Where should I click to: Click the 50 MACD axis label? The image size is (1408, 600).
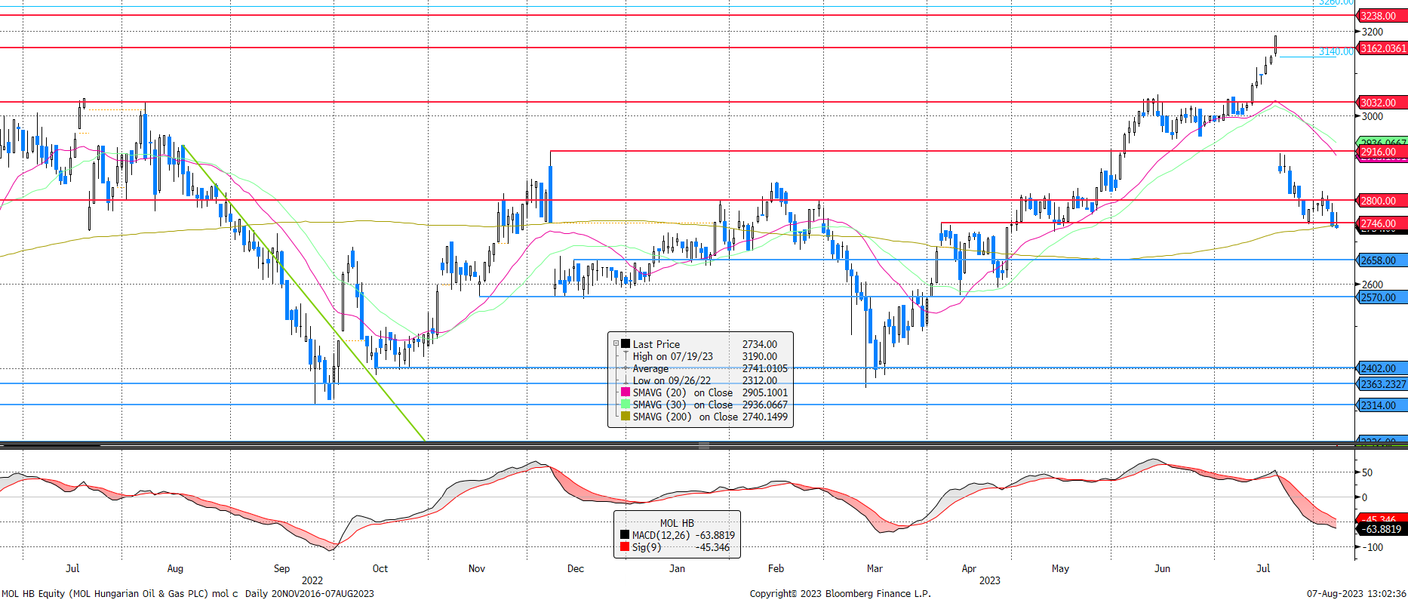1367,472
